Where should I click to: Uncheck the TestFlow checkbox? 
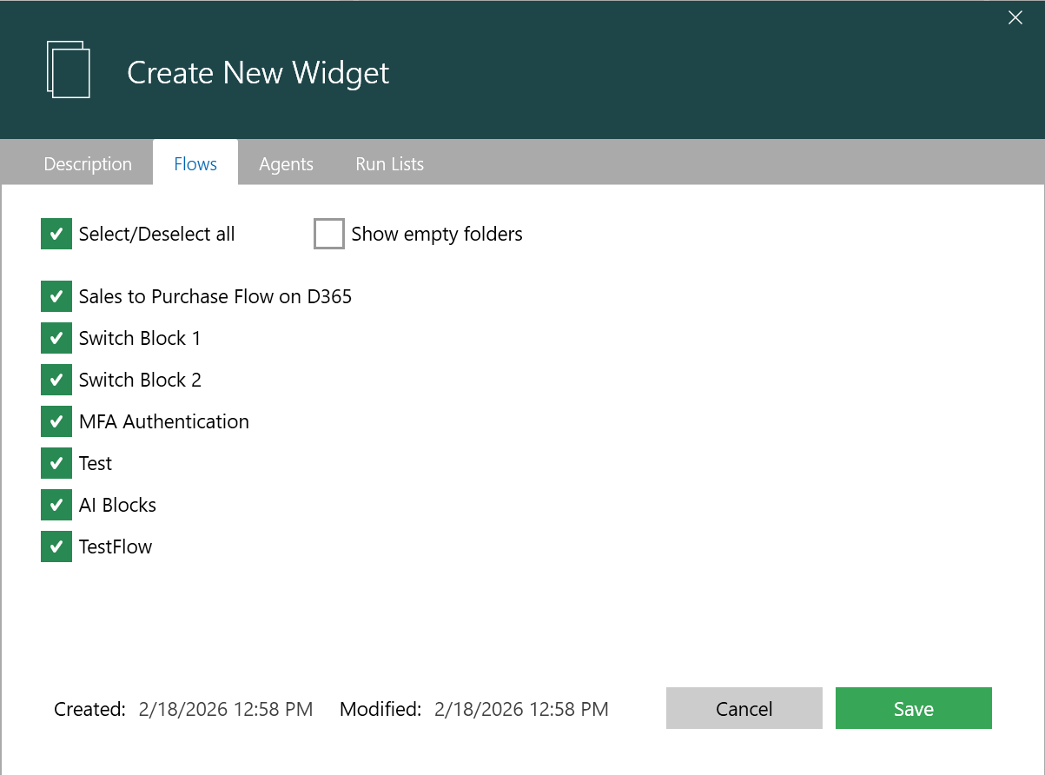pyautogui.click(x=56, y=546)
